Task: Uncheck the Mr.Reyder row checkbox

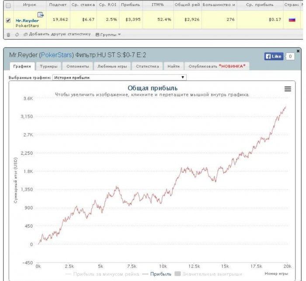Action: coord(8,20)
